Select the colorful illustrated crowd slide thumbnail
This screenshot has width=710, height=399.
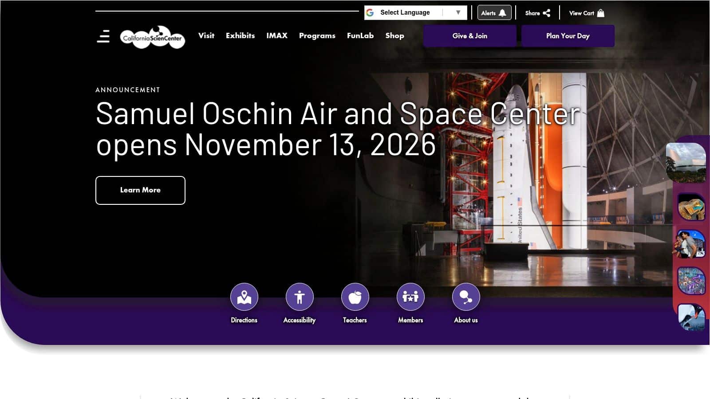(691, 281)
